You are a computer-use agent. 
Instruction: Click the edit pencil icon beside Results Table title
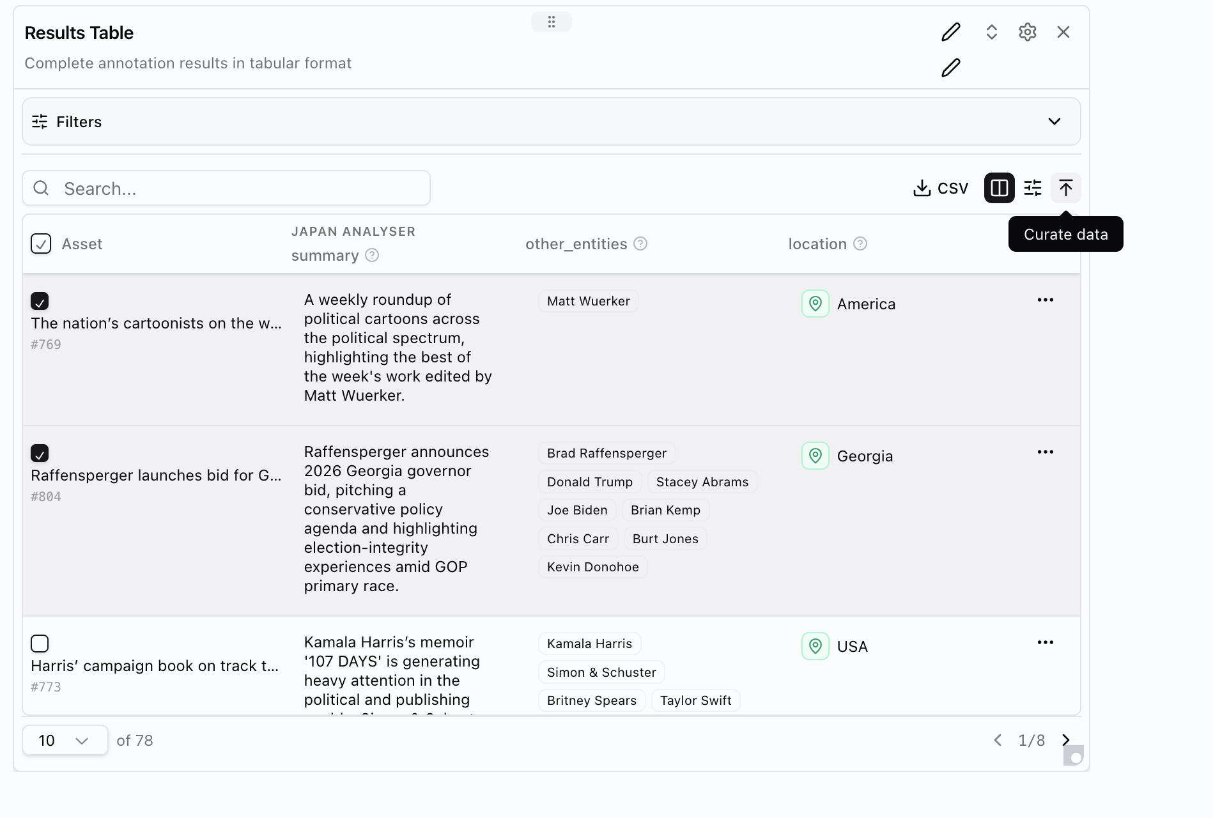(950, 33)
